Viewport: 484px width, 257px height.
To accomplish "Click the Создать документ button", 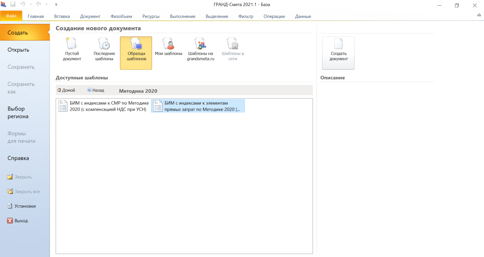I will (338, 53).
